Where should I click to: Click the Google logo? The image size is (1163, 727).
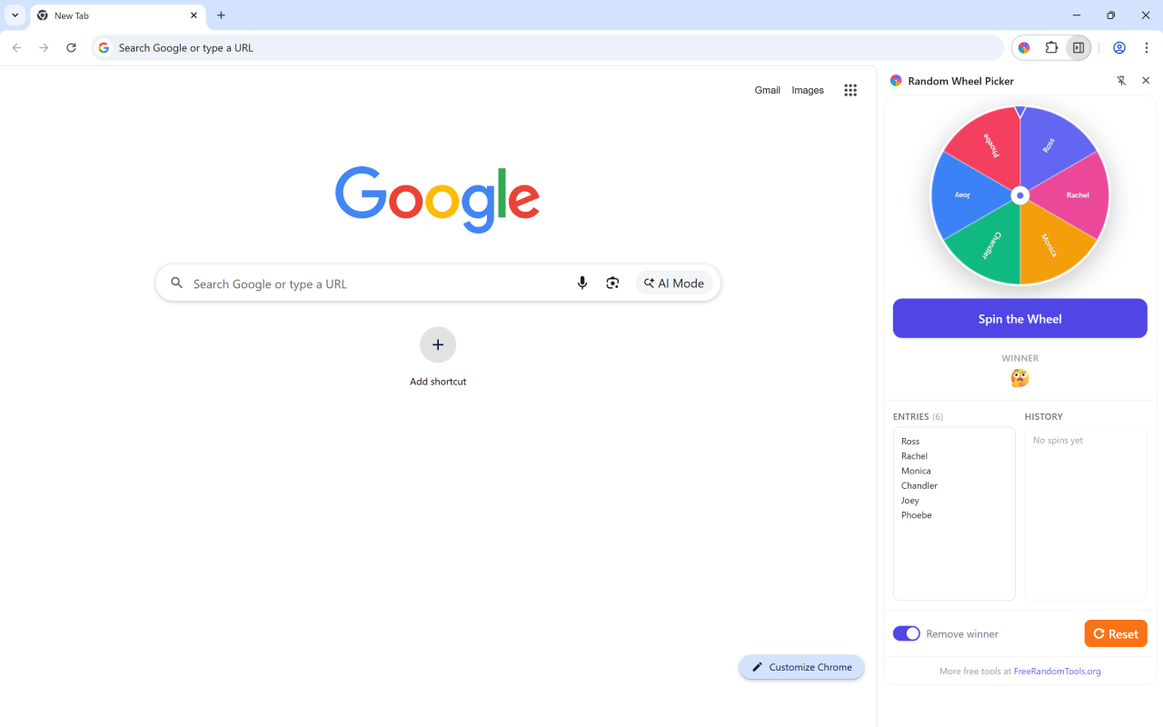[x=438, y=199]
